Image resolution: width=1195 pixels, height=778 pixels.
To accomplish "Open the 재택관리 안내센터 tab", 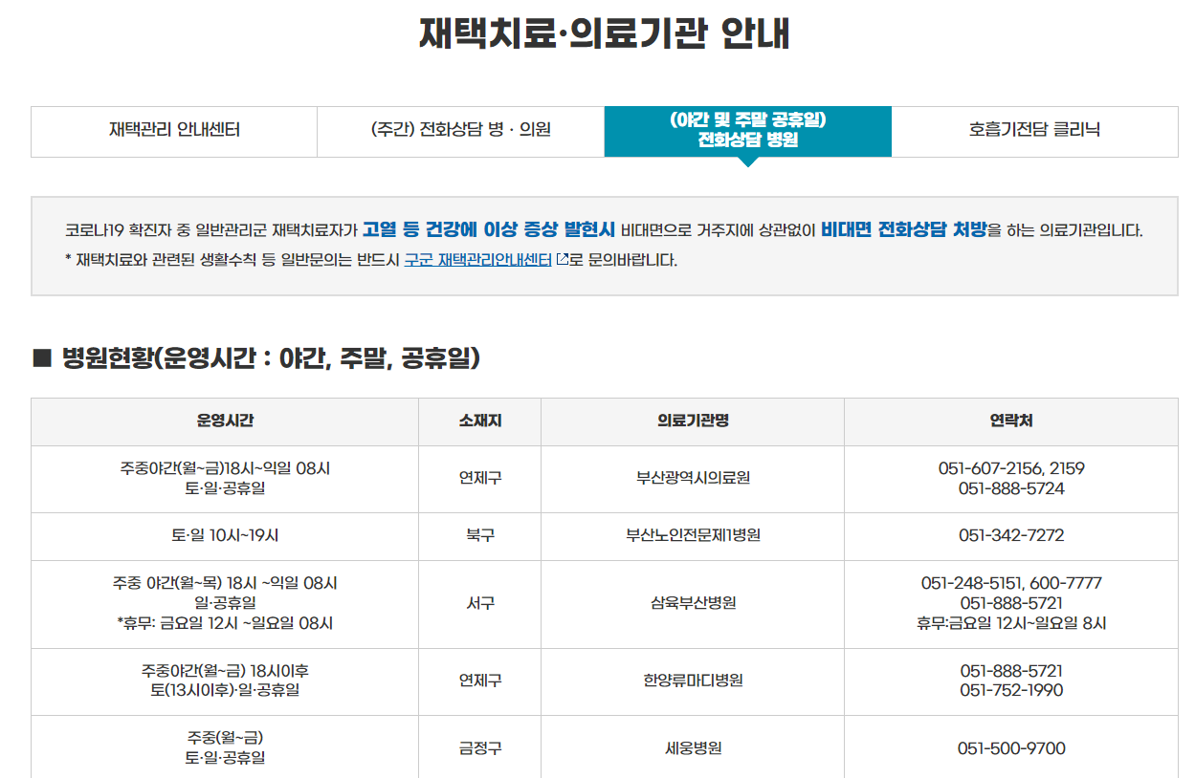I will click(174, 131).
